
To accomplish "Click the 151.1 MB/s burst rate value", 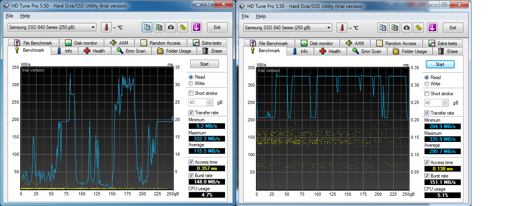I will pos(442,182).
